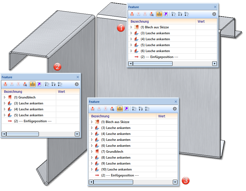246x191 pixels.
Task: Expand to level 2 icon in Feature panel listing (1) Grundblech
Action: click(53, 84)
